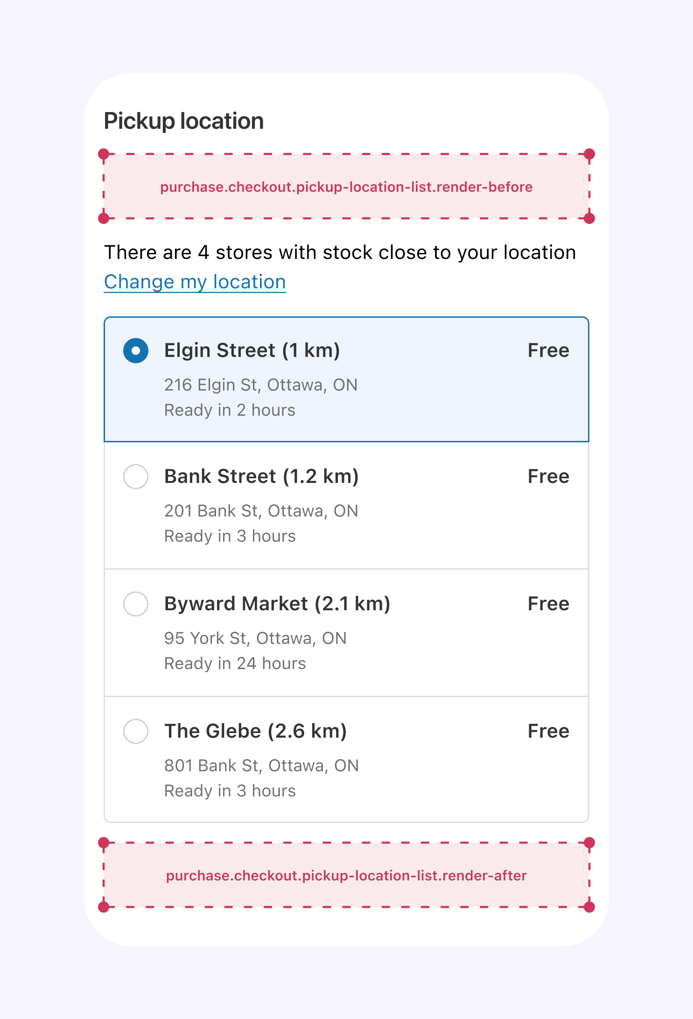
Task: Click the 216 Elgin St address text
Action: [261, 385]
